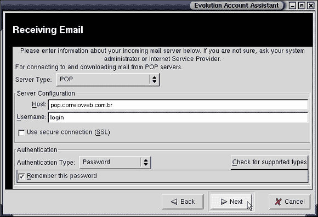The image size is (318, 217).
Task: Click the Next button to continue
Action: coord(231,202)
